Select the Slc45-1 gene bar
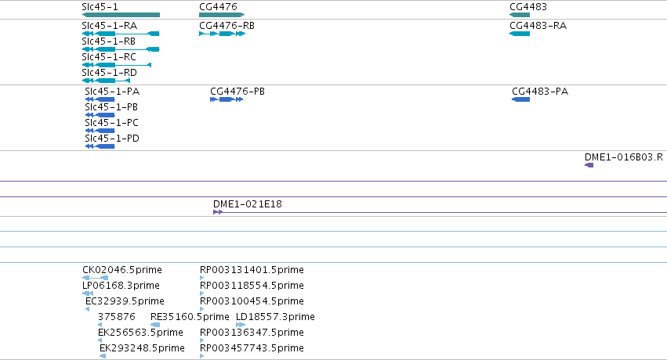This screenshot has width=667, height=360. 121,15
